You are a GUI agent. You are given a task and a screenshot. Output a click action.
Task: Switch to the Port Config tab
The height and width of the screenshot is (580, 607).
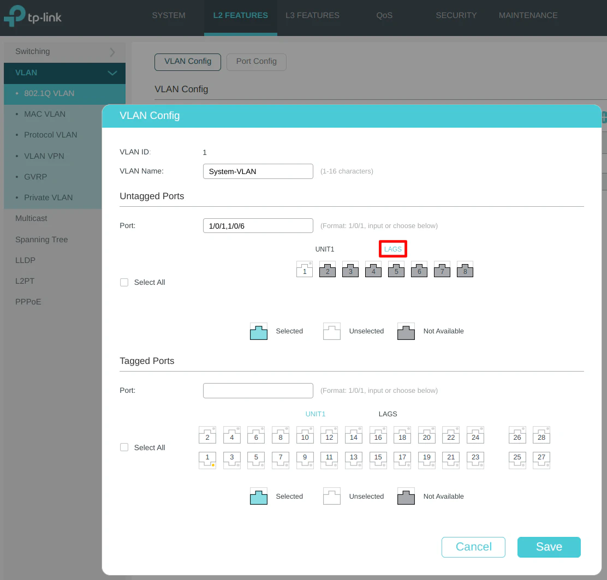[256, 62]
